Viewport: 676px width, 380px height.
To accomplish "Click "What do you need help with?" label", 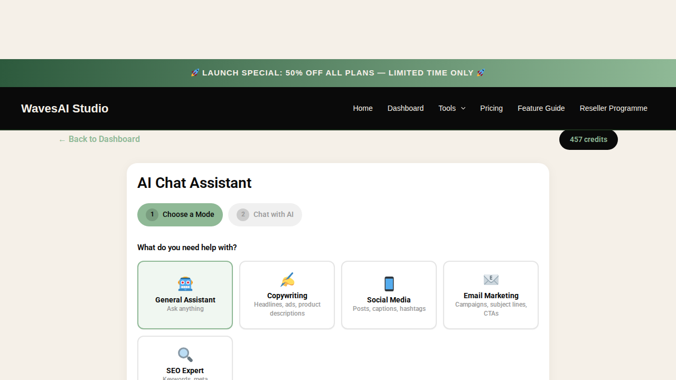I will (x=187, y=248).
